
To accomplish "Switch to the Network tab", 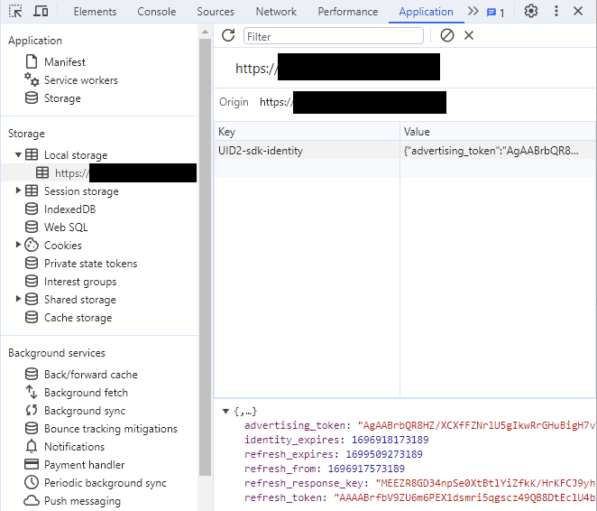I will (276, 12).
